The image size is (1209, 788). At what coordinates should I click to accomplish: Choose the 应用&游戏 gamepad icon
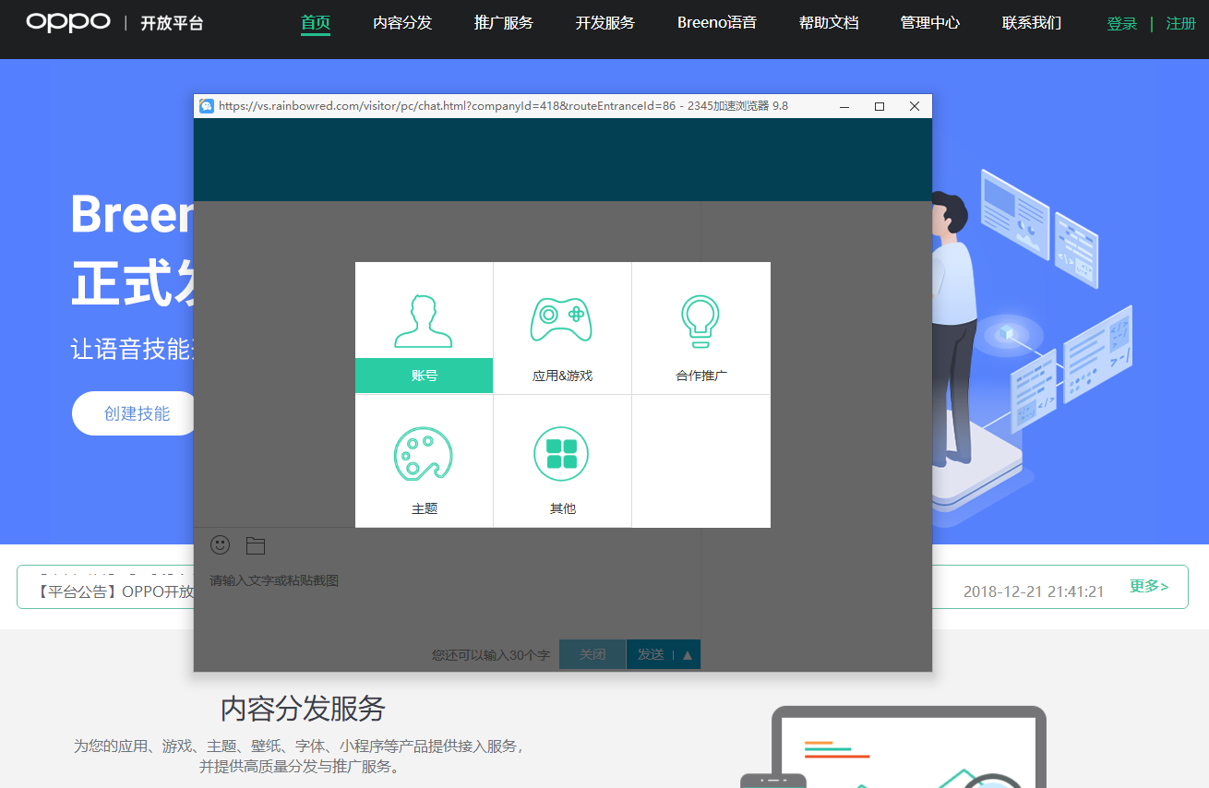pos(561,319)
